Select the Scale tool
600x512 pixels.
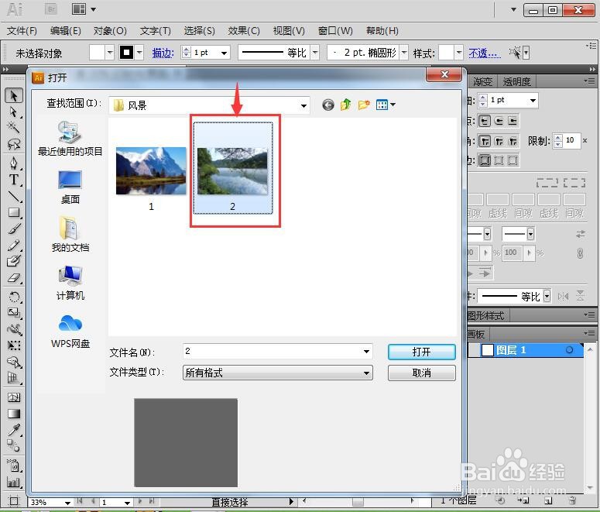pyautogui.click(x=14, y=313)
